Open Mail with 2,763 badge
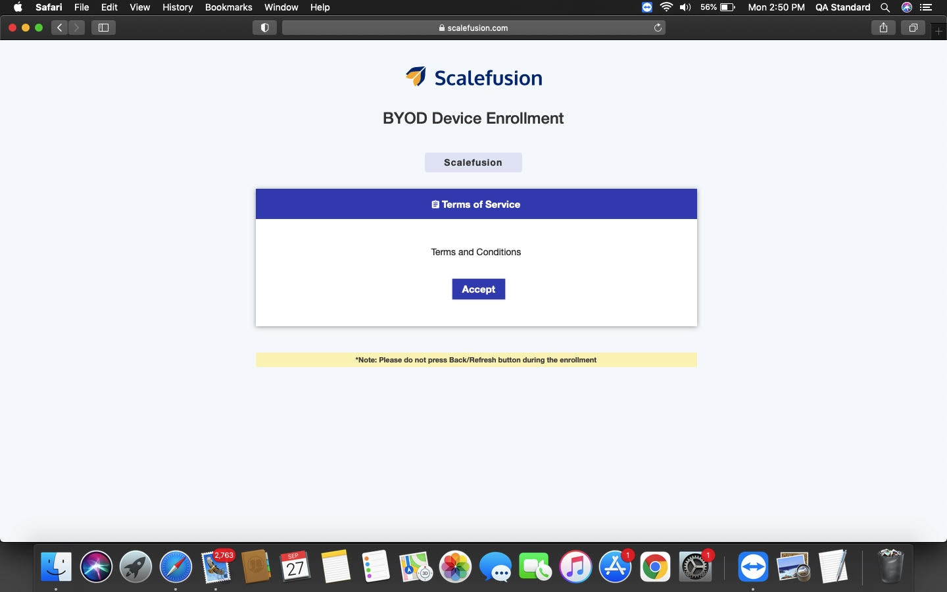Screen dimensions: 947x592 (216, 566)
